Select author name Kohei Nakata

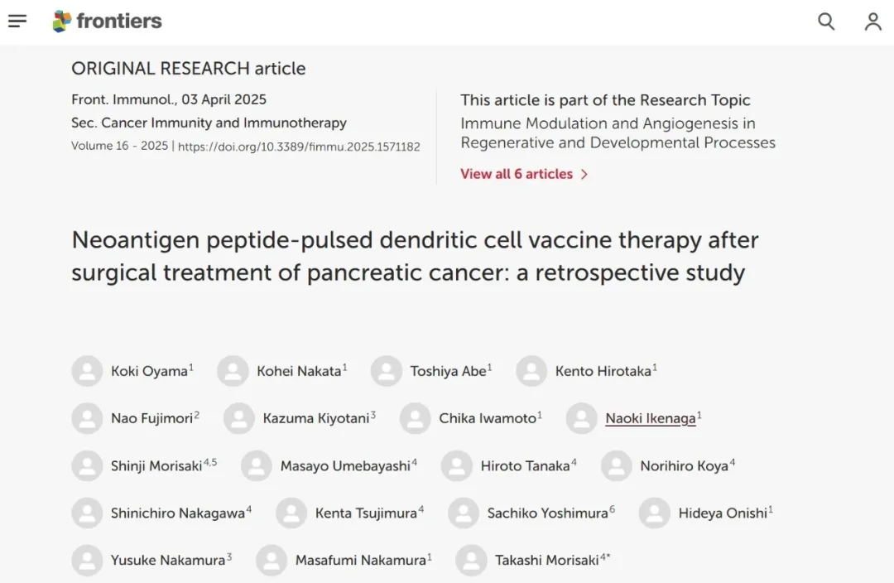pyautogui.click(x=299, y=371)
